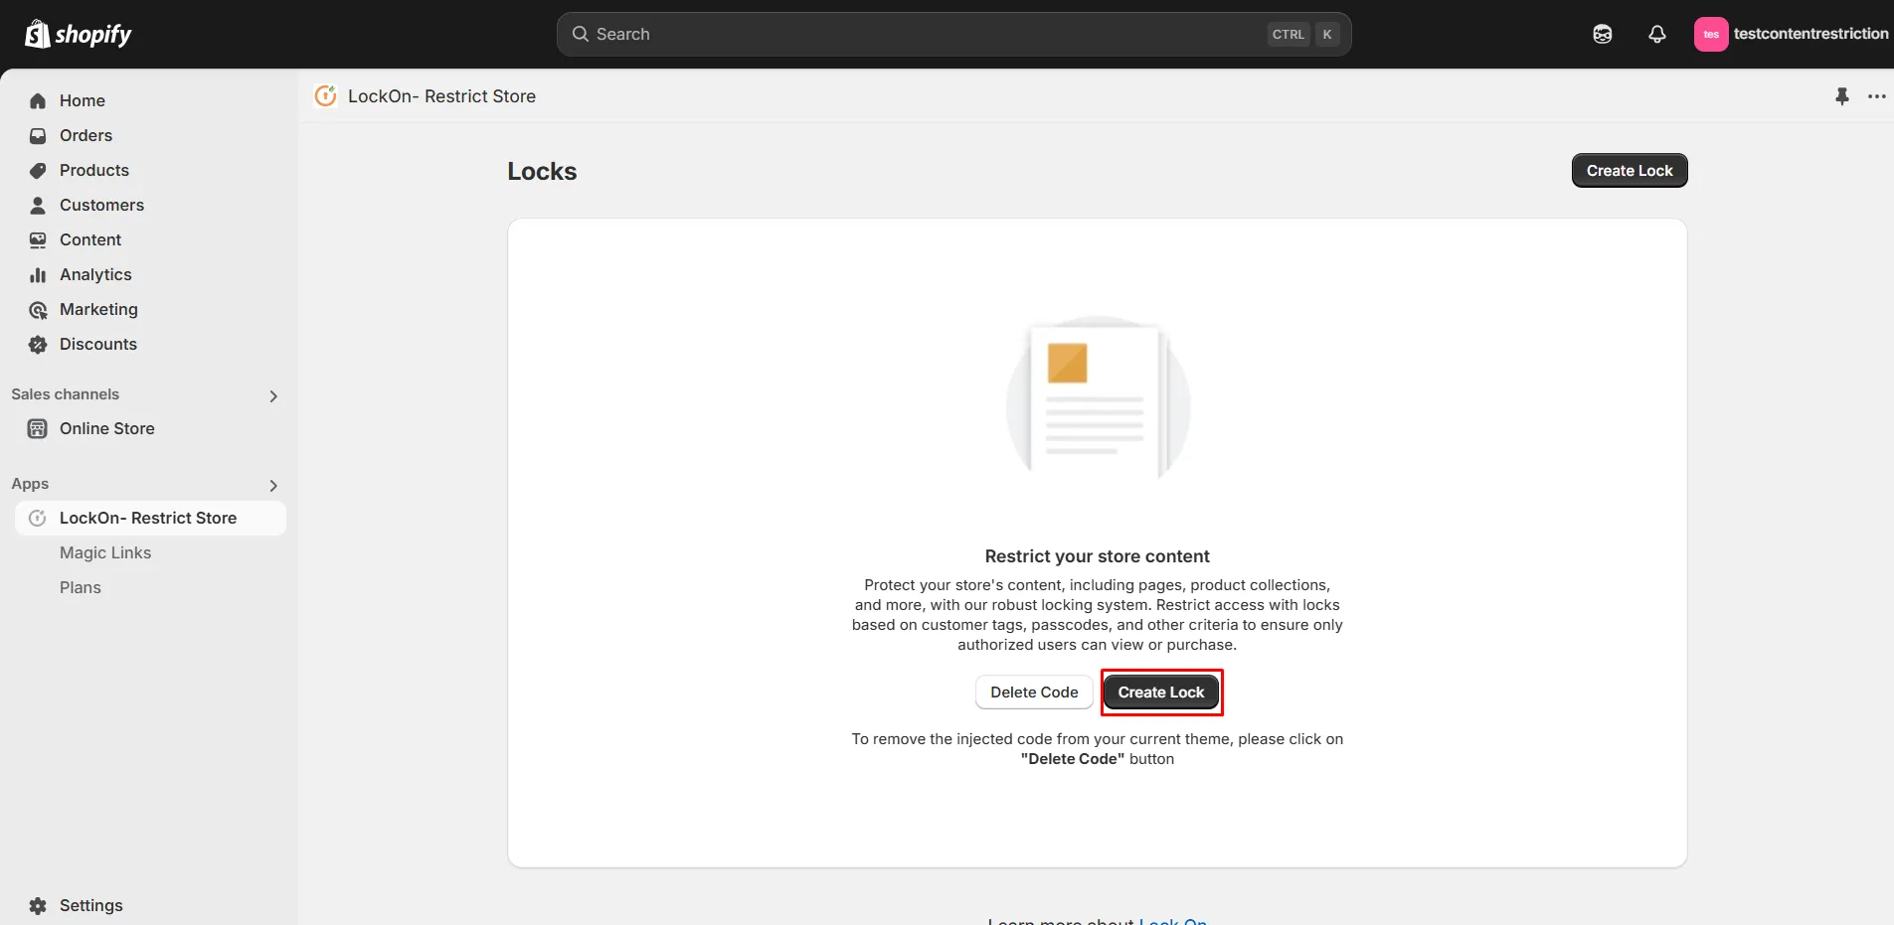Select LockOn- Restrict Store in sidebar
The width and height of the screenshot is (1894, 925).
pos(150,519)
